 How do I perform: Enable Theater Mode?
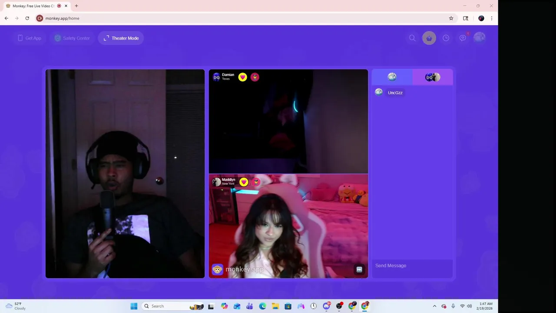(x=121, y=38)
